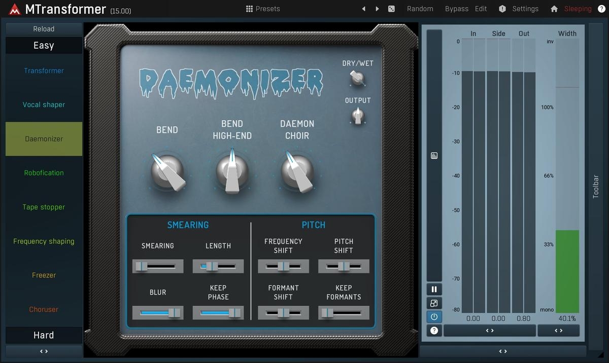The height and width of the screenshot is (363, 609).
Task: Open help via top-right question mark
Action: 601,9
